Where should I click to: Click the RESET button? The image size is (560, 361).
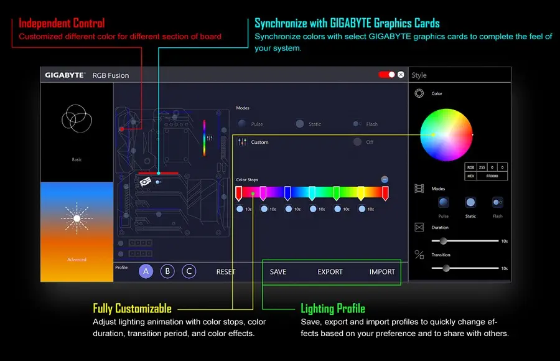[226, 272]
